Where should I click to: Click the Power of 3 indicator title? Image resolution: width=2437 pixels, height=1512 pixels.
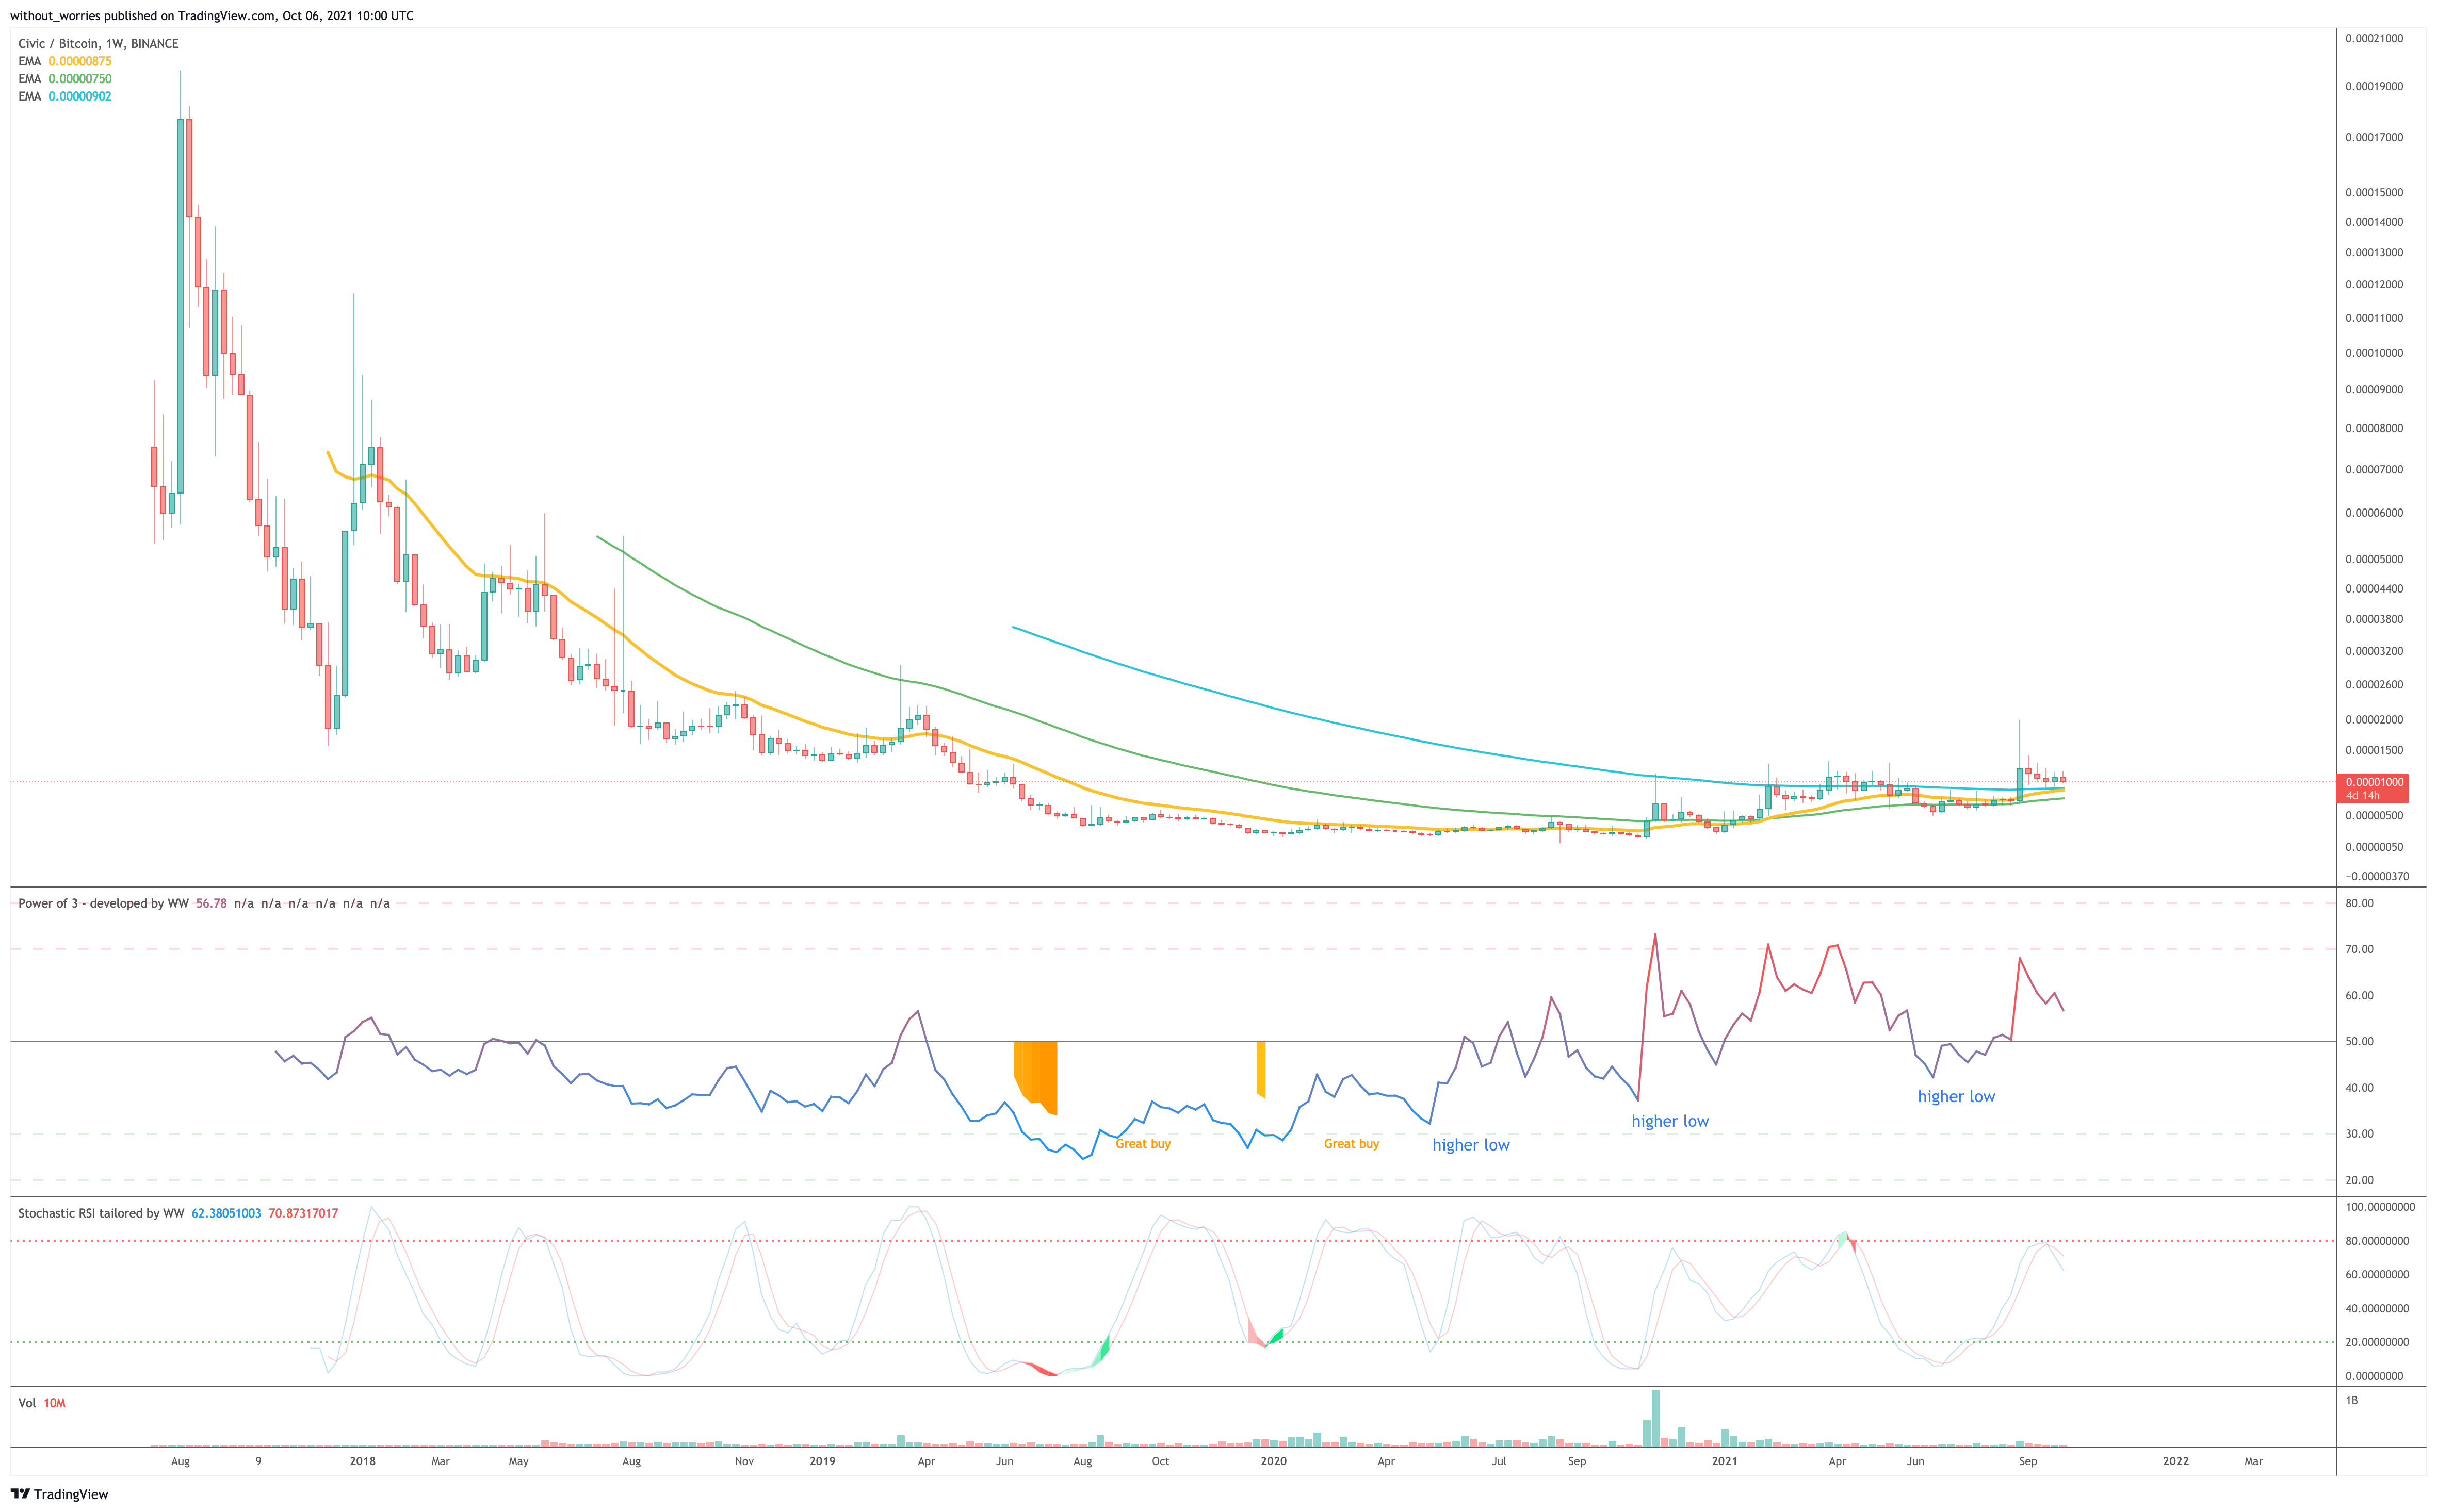click(103, 903)
